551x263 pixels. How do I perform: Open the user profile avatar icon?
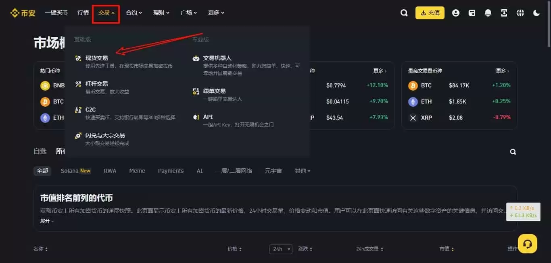pyautogui.click(x=456, y=12)
